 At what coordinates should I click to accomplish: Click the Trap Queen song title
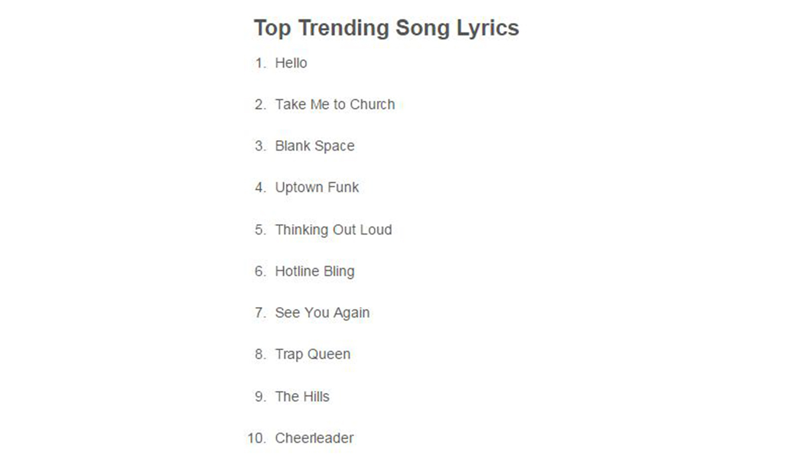tap(313, 354)
